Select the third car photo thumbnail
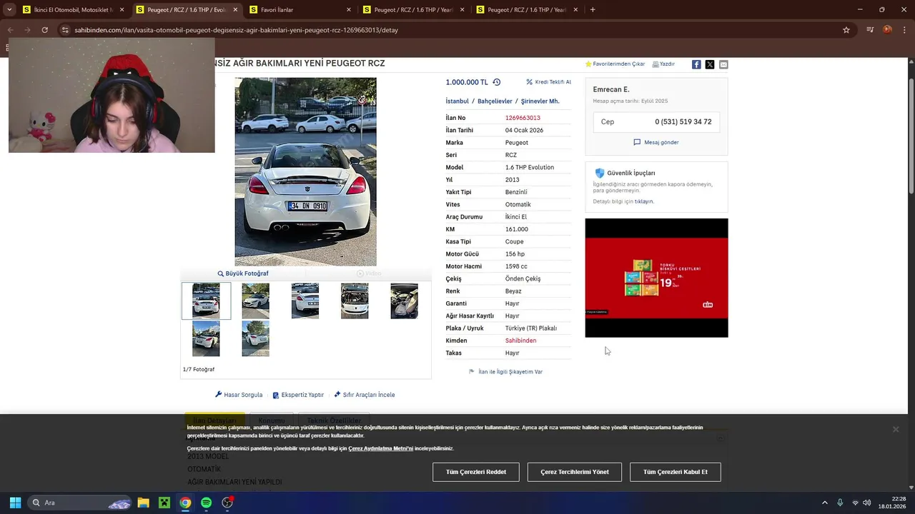 [x=305, y=301]
